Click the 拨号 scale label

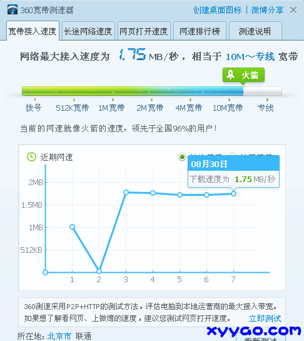[x=33, y=108]
